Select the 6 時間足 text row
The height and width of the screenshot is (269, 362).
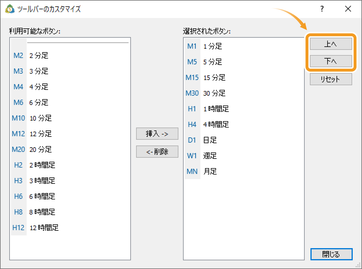pyautogui.click(x=42, y=197)
